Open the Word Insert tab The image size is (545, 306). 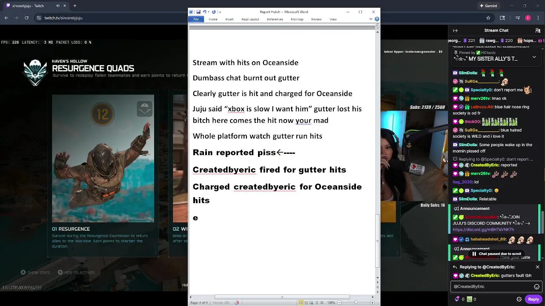pyautogui.click(x=229, y=19)
